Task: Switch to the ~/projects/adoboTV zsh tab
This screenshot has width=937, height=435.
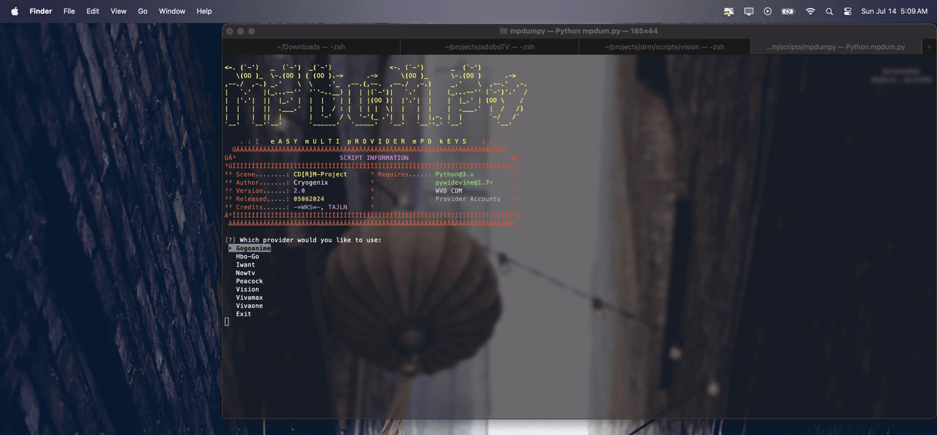Action: point(489,47)
